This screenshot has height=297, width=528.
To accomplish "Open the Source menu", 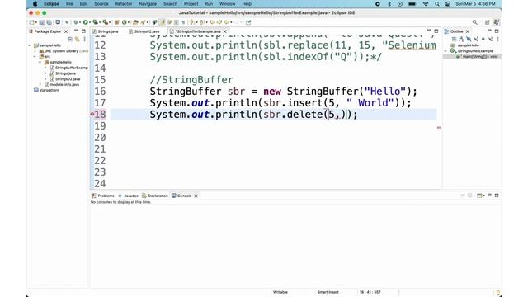I will [x=101, y=3].
